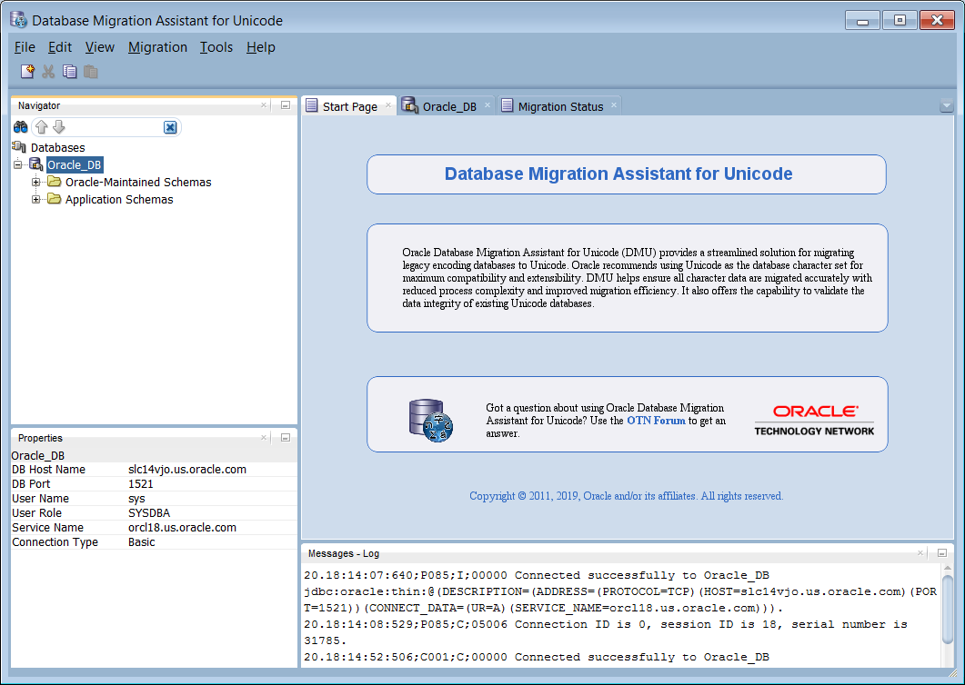
Task: Click the User Role value SYSDBA
Action: (x=149, y=512)
